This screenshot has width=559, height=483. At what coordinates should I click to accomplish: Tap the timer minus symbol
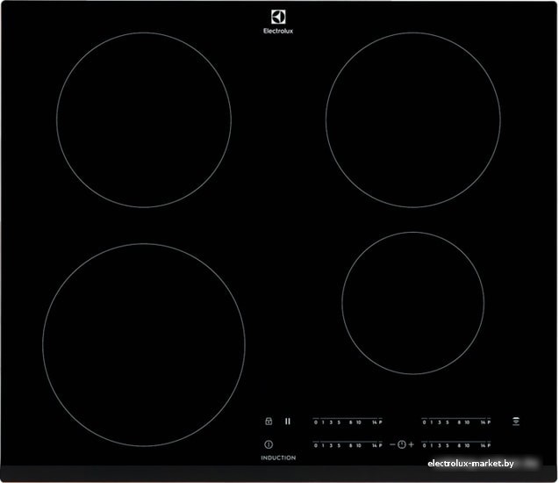392,444
